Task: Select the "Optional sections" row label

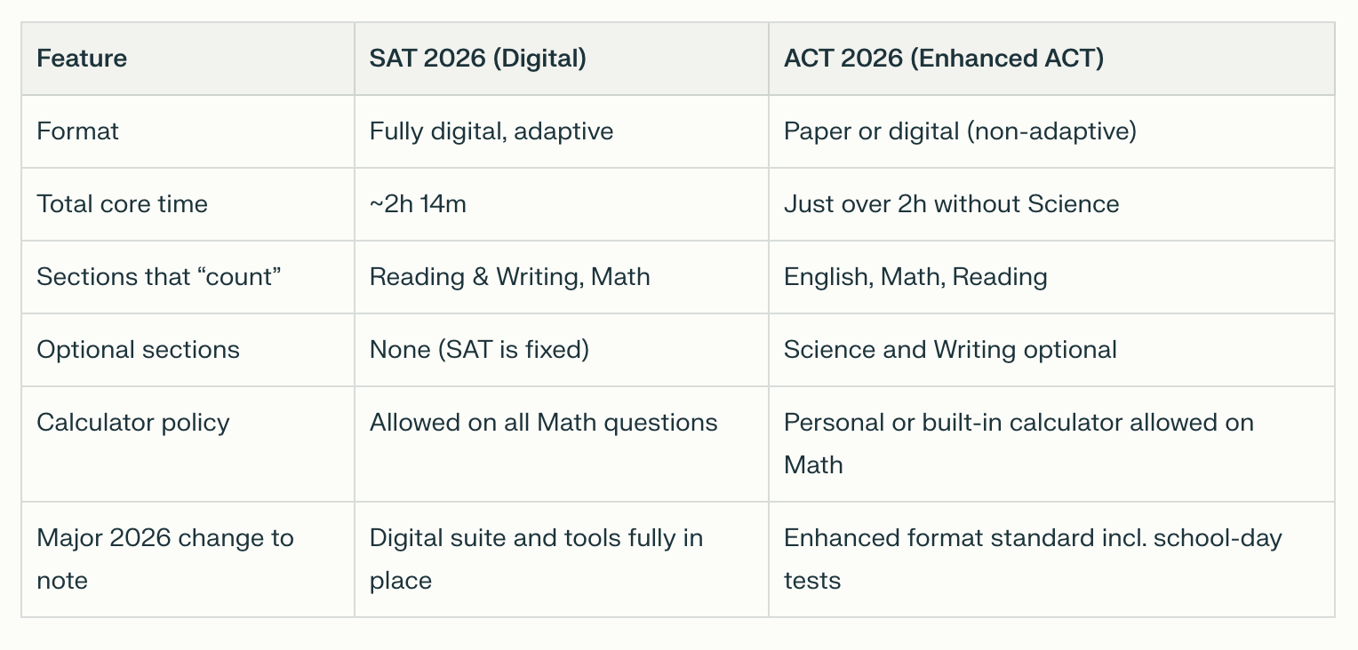Action: click(138, 350)
